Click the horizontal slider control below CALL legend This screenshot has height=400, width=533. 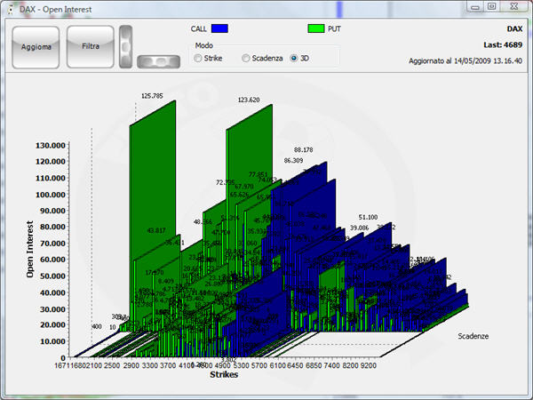pos(159,60)
